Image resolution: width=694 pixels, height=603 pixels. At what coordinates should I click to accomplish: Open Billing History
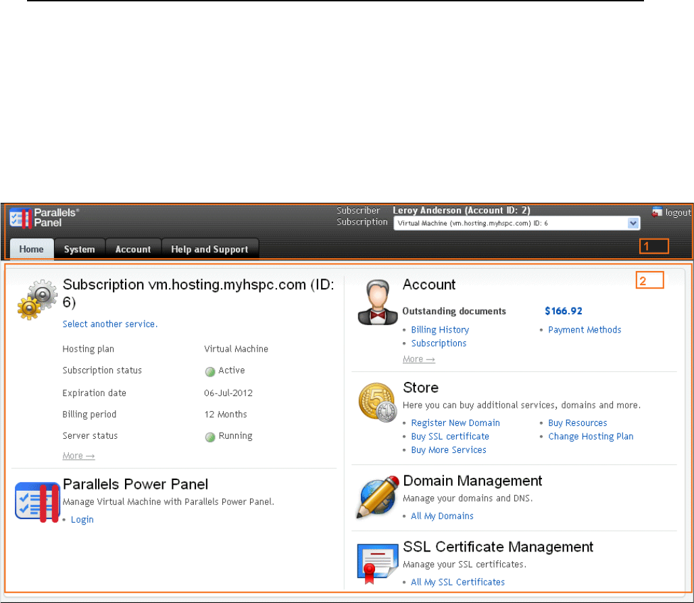point(440,330)
